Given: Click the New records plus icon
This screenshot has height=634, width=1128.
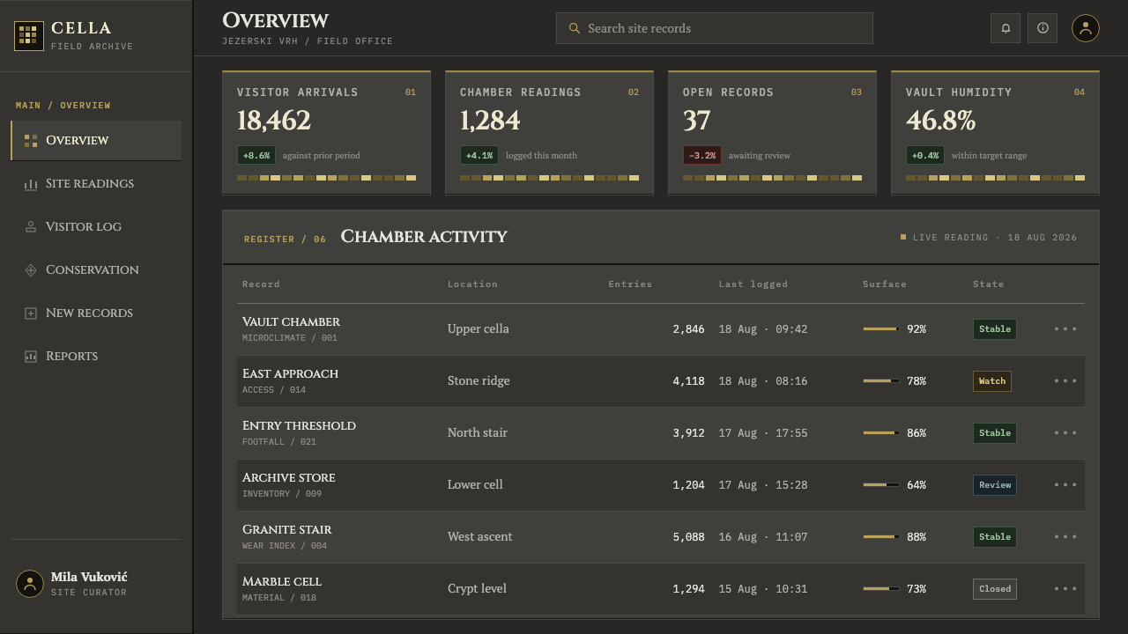Looking at the screenshot, I should pos(31,313).
